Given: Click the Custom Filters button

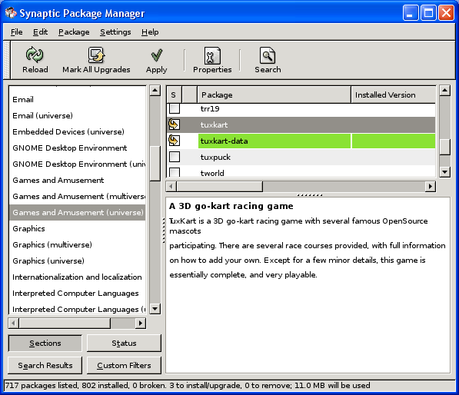Looking at the screenshot, I should tap(124, 366).
